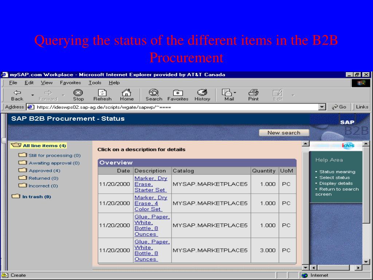This screenshot has width=373, height=280.
Task: Select In trash (0)
Action: pos(37,197)
